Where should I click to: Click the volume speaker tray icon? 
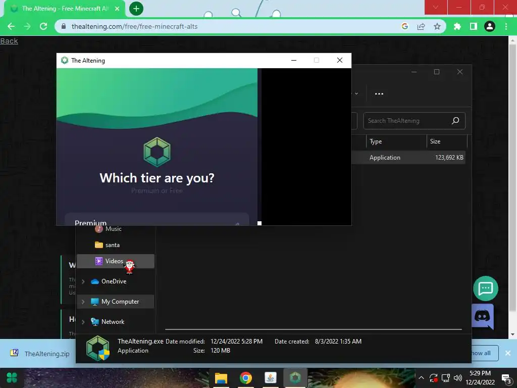coord(457,378)
